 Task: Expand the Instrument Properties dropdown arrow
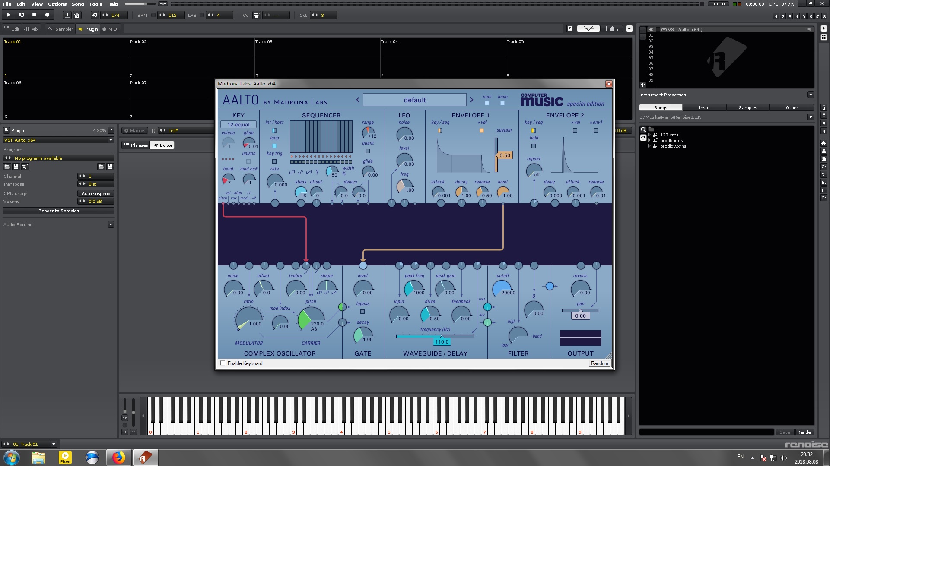click(811, 95)
